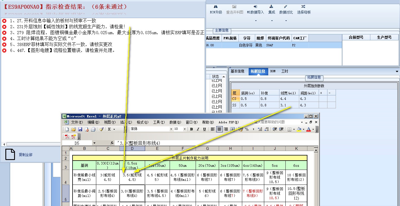Screen dimensions: 400x206
Task: Click the Increase Indent icon
Action: 281,129
